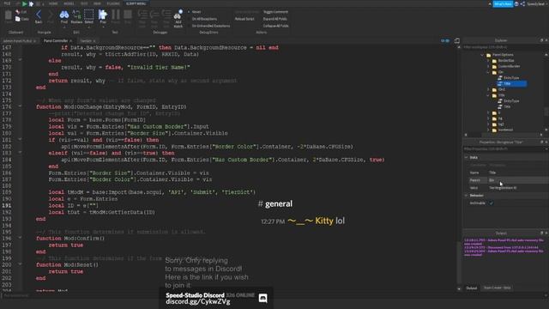This screenshot has width=549, height=309.
Task: Click the Cut scissors icon
Action: click(x=18, y=11)
